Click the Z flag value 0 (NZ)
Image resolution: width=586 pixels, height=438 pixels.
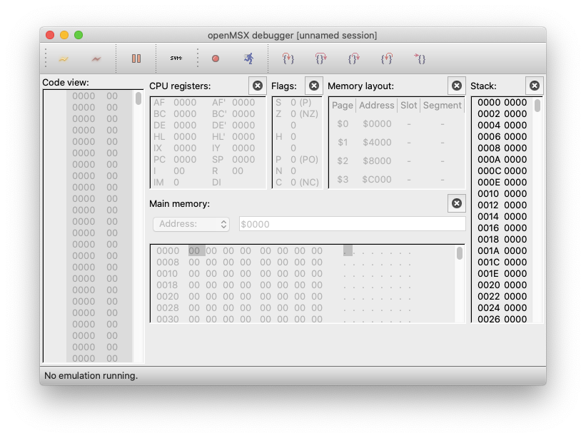304,114
